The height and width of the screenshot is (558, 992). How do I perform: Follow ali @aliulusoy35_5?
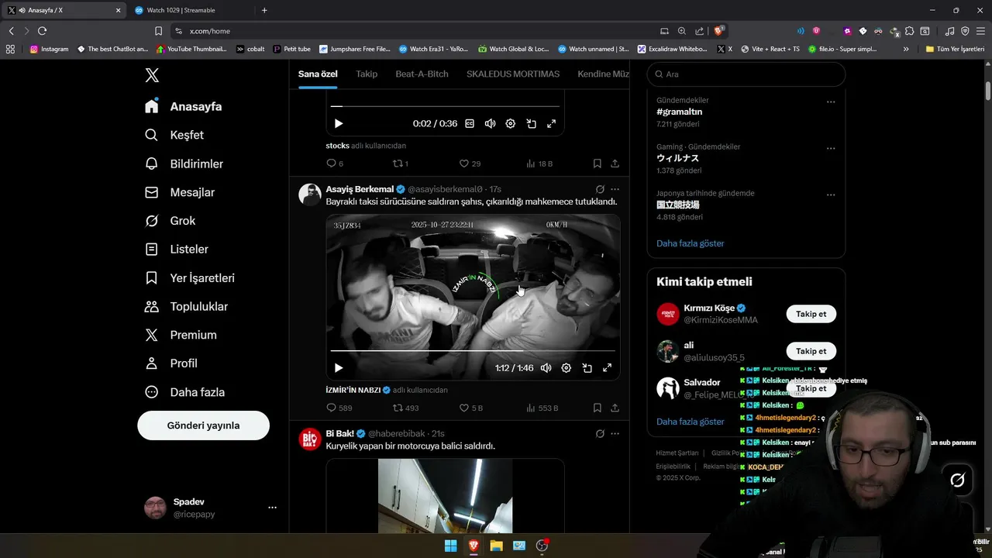coord(811,351)
